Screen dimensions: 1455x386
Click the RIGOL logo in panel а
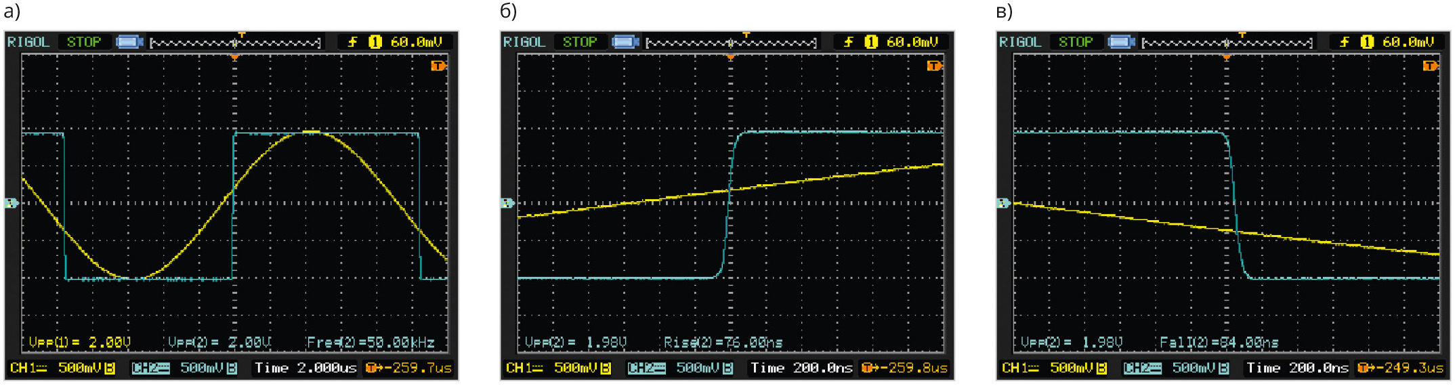(x=28, y=42)
